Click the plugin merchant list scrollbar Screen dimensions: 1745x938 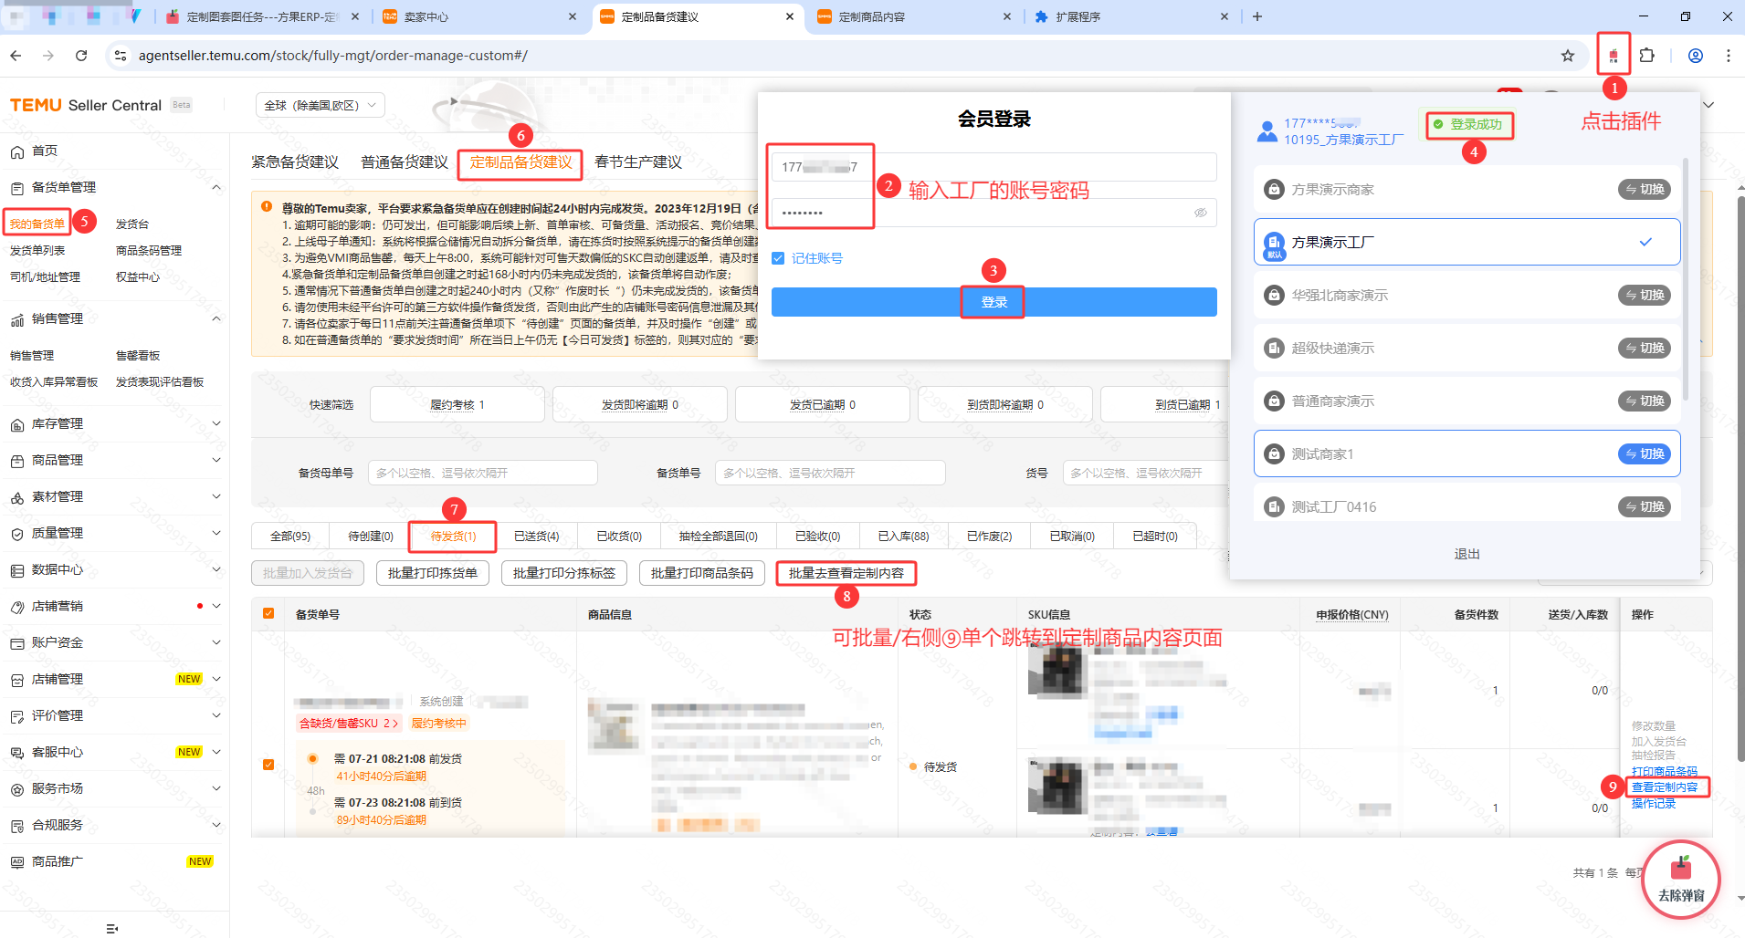click(1685, 278)
